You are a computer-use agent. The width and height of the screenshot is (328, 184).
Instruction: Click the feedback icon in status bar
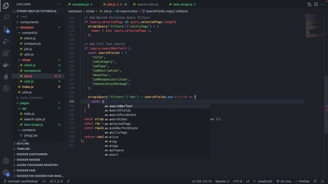(x=315, y=181)
